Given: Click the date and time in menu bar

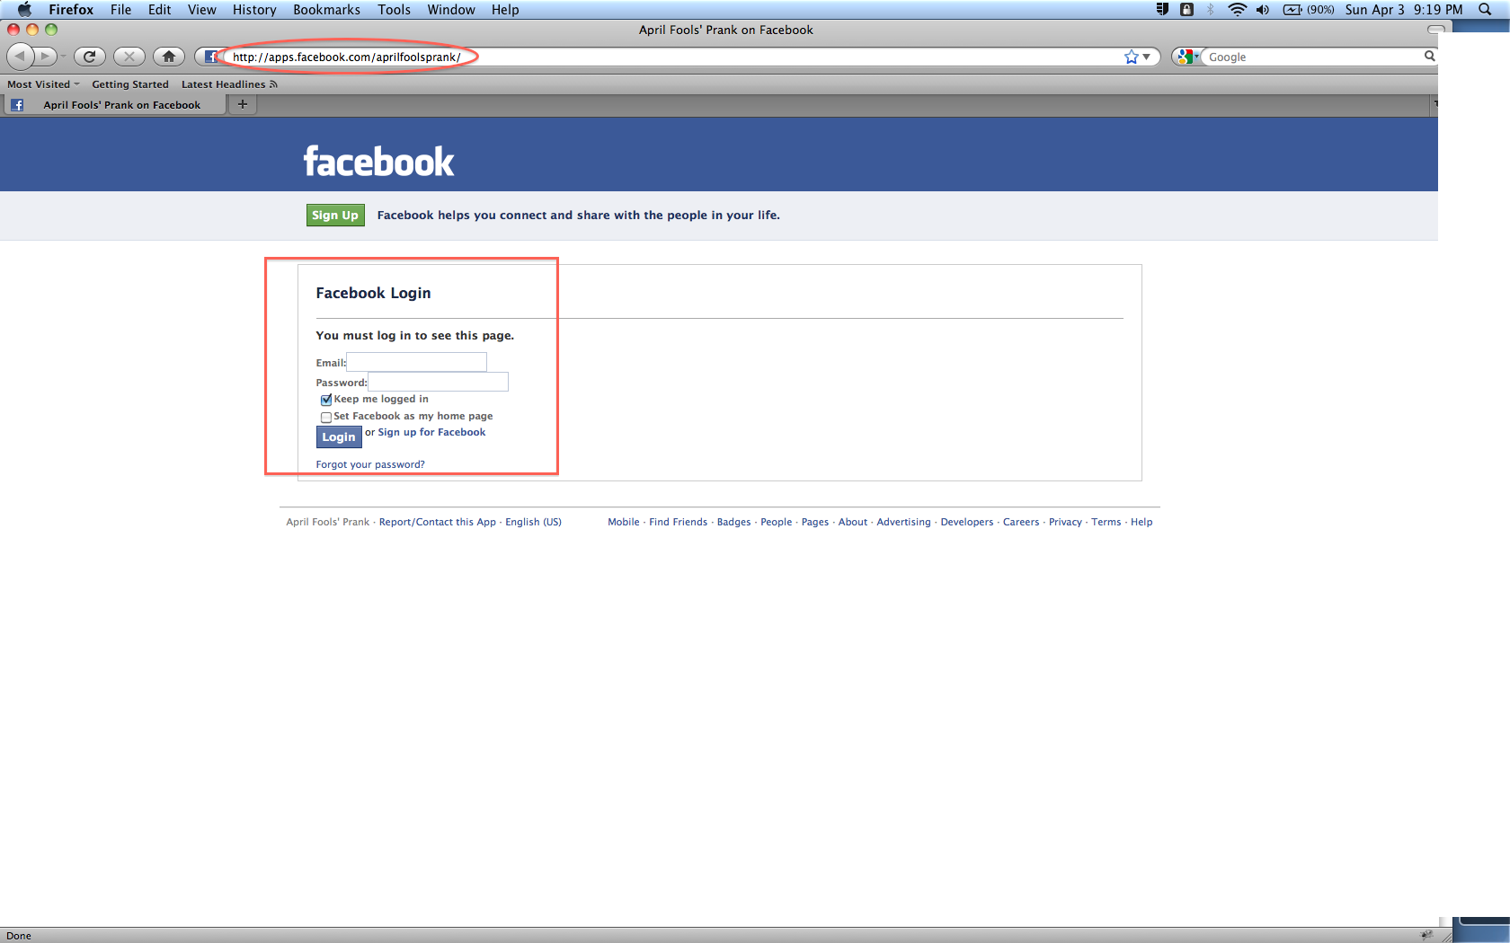Looking at the screenshot, I should (x=1404, y=9).
